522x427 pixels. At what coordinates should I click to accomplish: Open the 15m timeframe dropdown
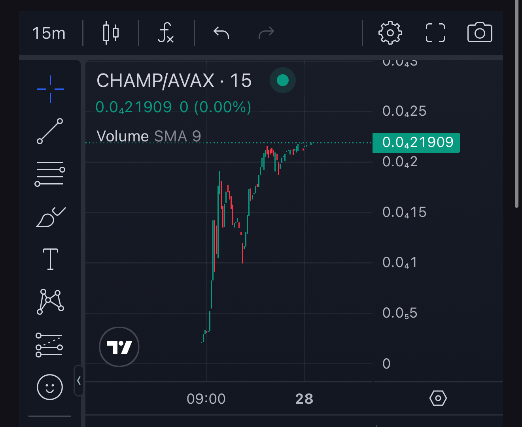49,33
